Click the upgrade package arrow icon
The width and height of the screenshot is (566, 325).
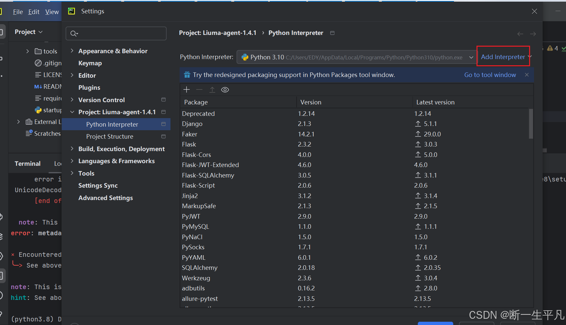point(212,90)
